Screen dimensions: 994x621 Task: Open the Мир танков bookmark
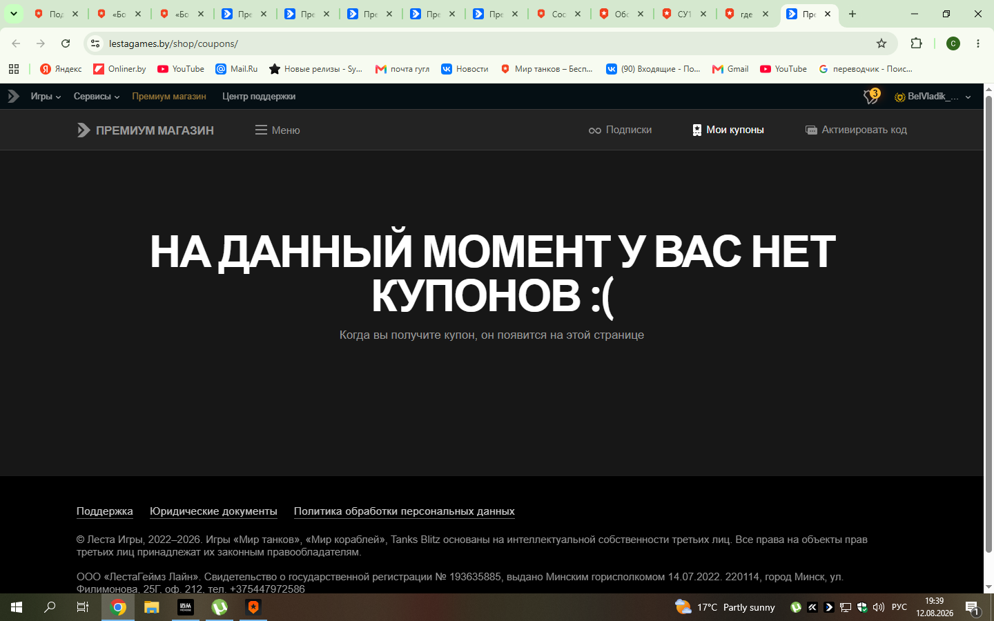[x=547, y=69]
